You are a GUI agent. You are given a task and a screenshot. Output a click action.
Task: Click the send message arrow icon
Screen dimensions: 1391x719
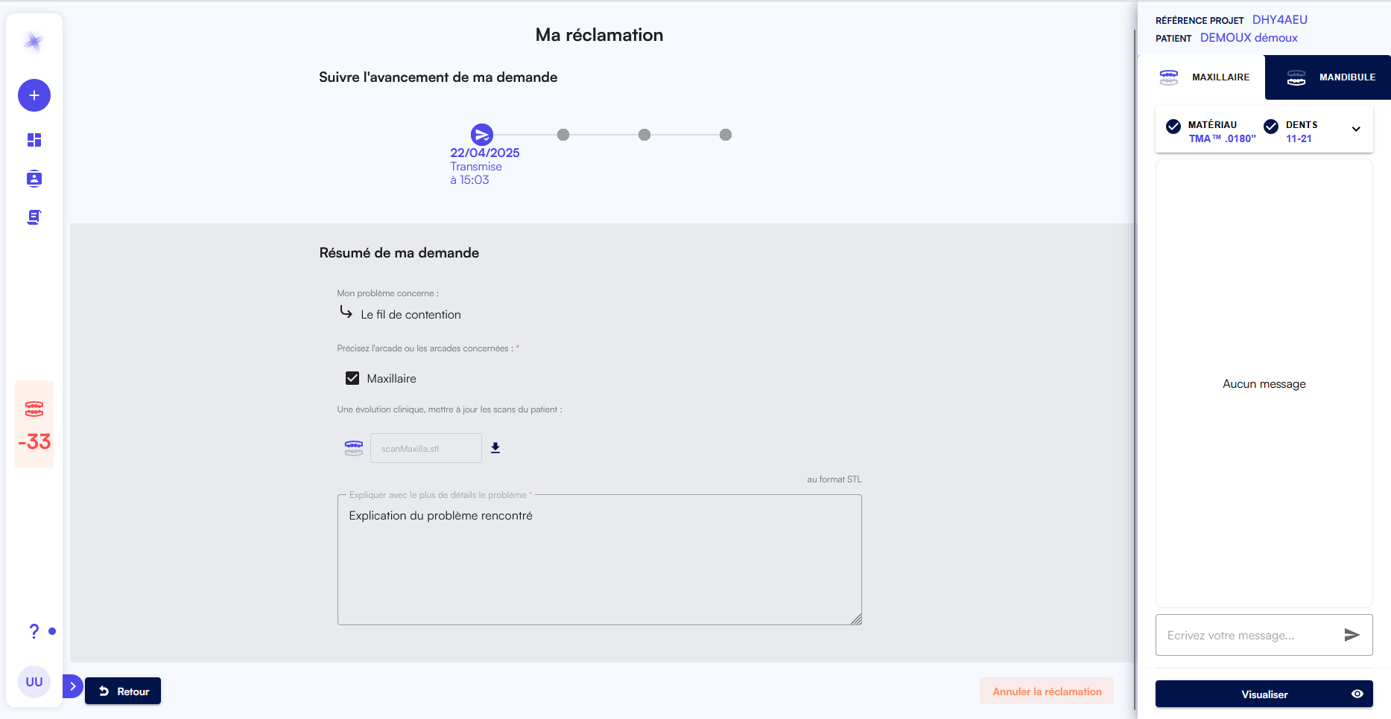(x=1352, y=635)
